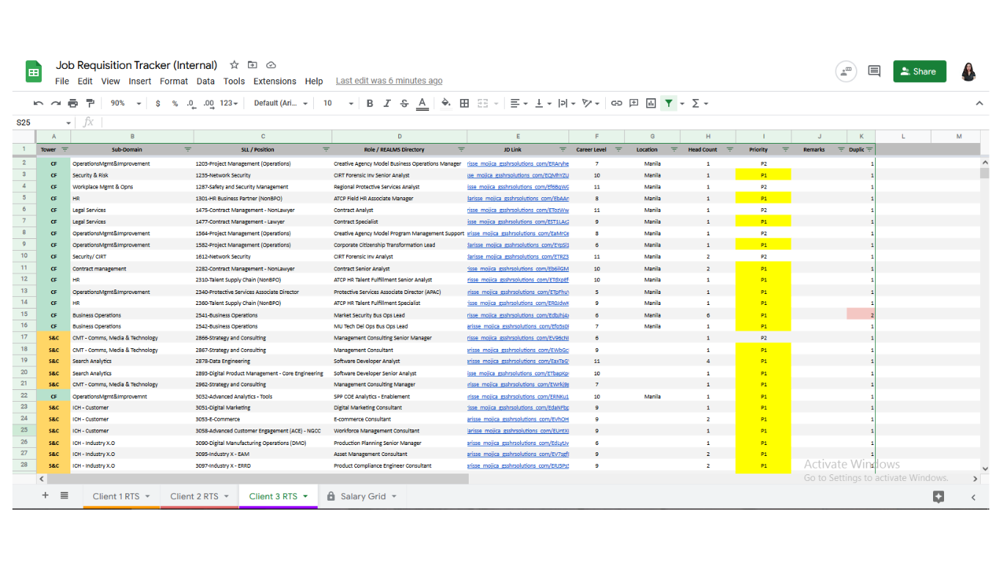
Task: Open the text rotation dropdown
Action: click(x=590, y=103)
